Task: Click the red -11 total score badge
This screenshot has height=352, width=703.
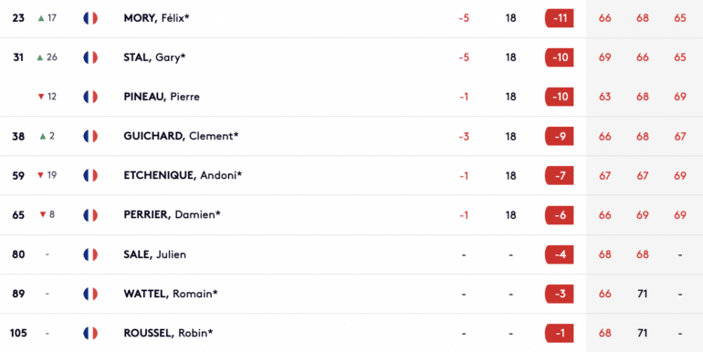Action: [x=559, y=18]
